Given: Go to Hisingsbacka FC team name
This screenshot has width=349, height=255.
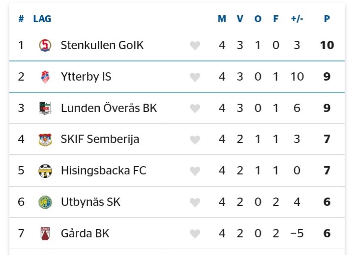Looking at the screenshot, I should point(103,170).
